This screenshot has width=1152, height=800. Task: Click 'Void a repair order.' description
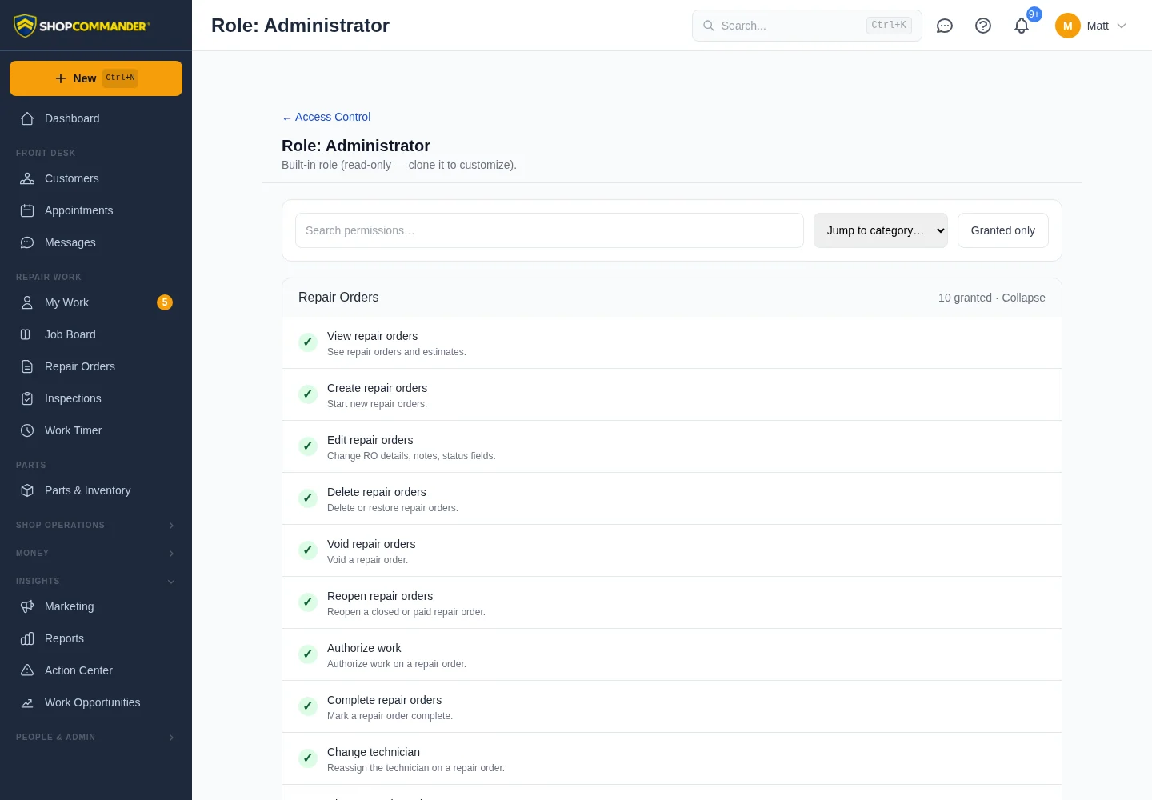tap(367, 560)
